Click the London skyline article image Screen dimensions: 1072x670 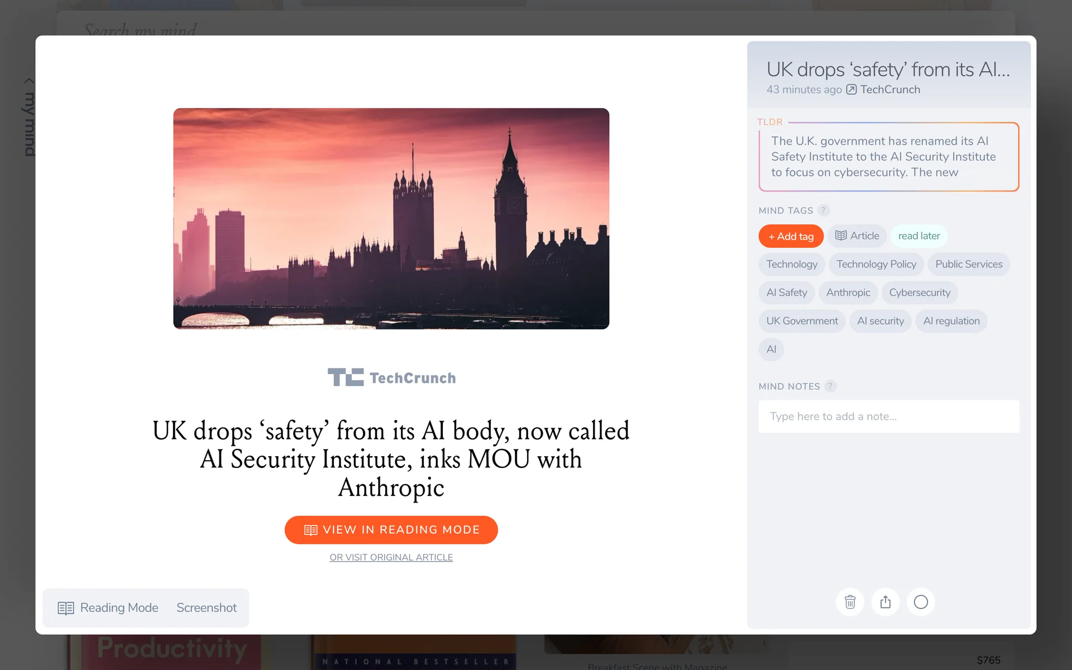point(391,218)
